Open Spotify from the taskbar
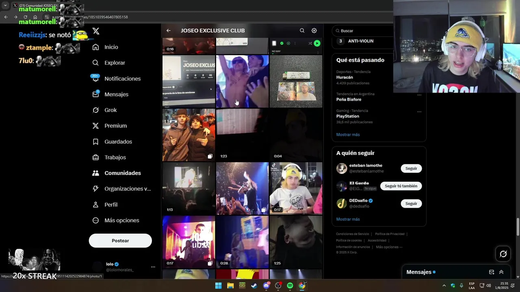 coord(290,286)
